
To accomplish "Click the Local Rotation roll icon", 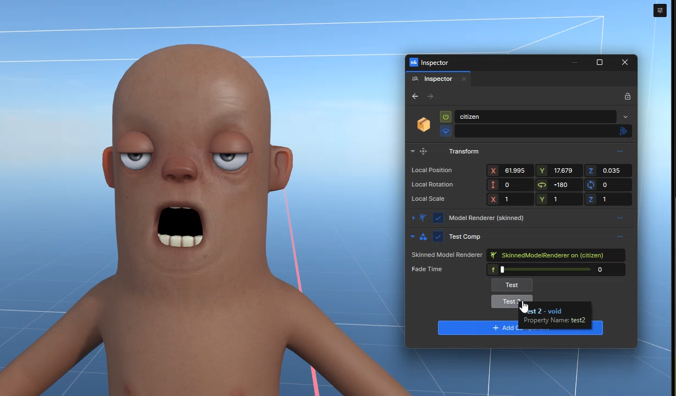I will (591, 185).
